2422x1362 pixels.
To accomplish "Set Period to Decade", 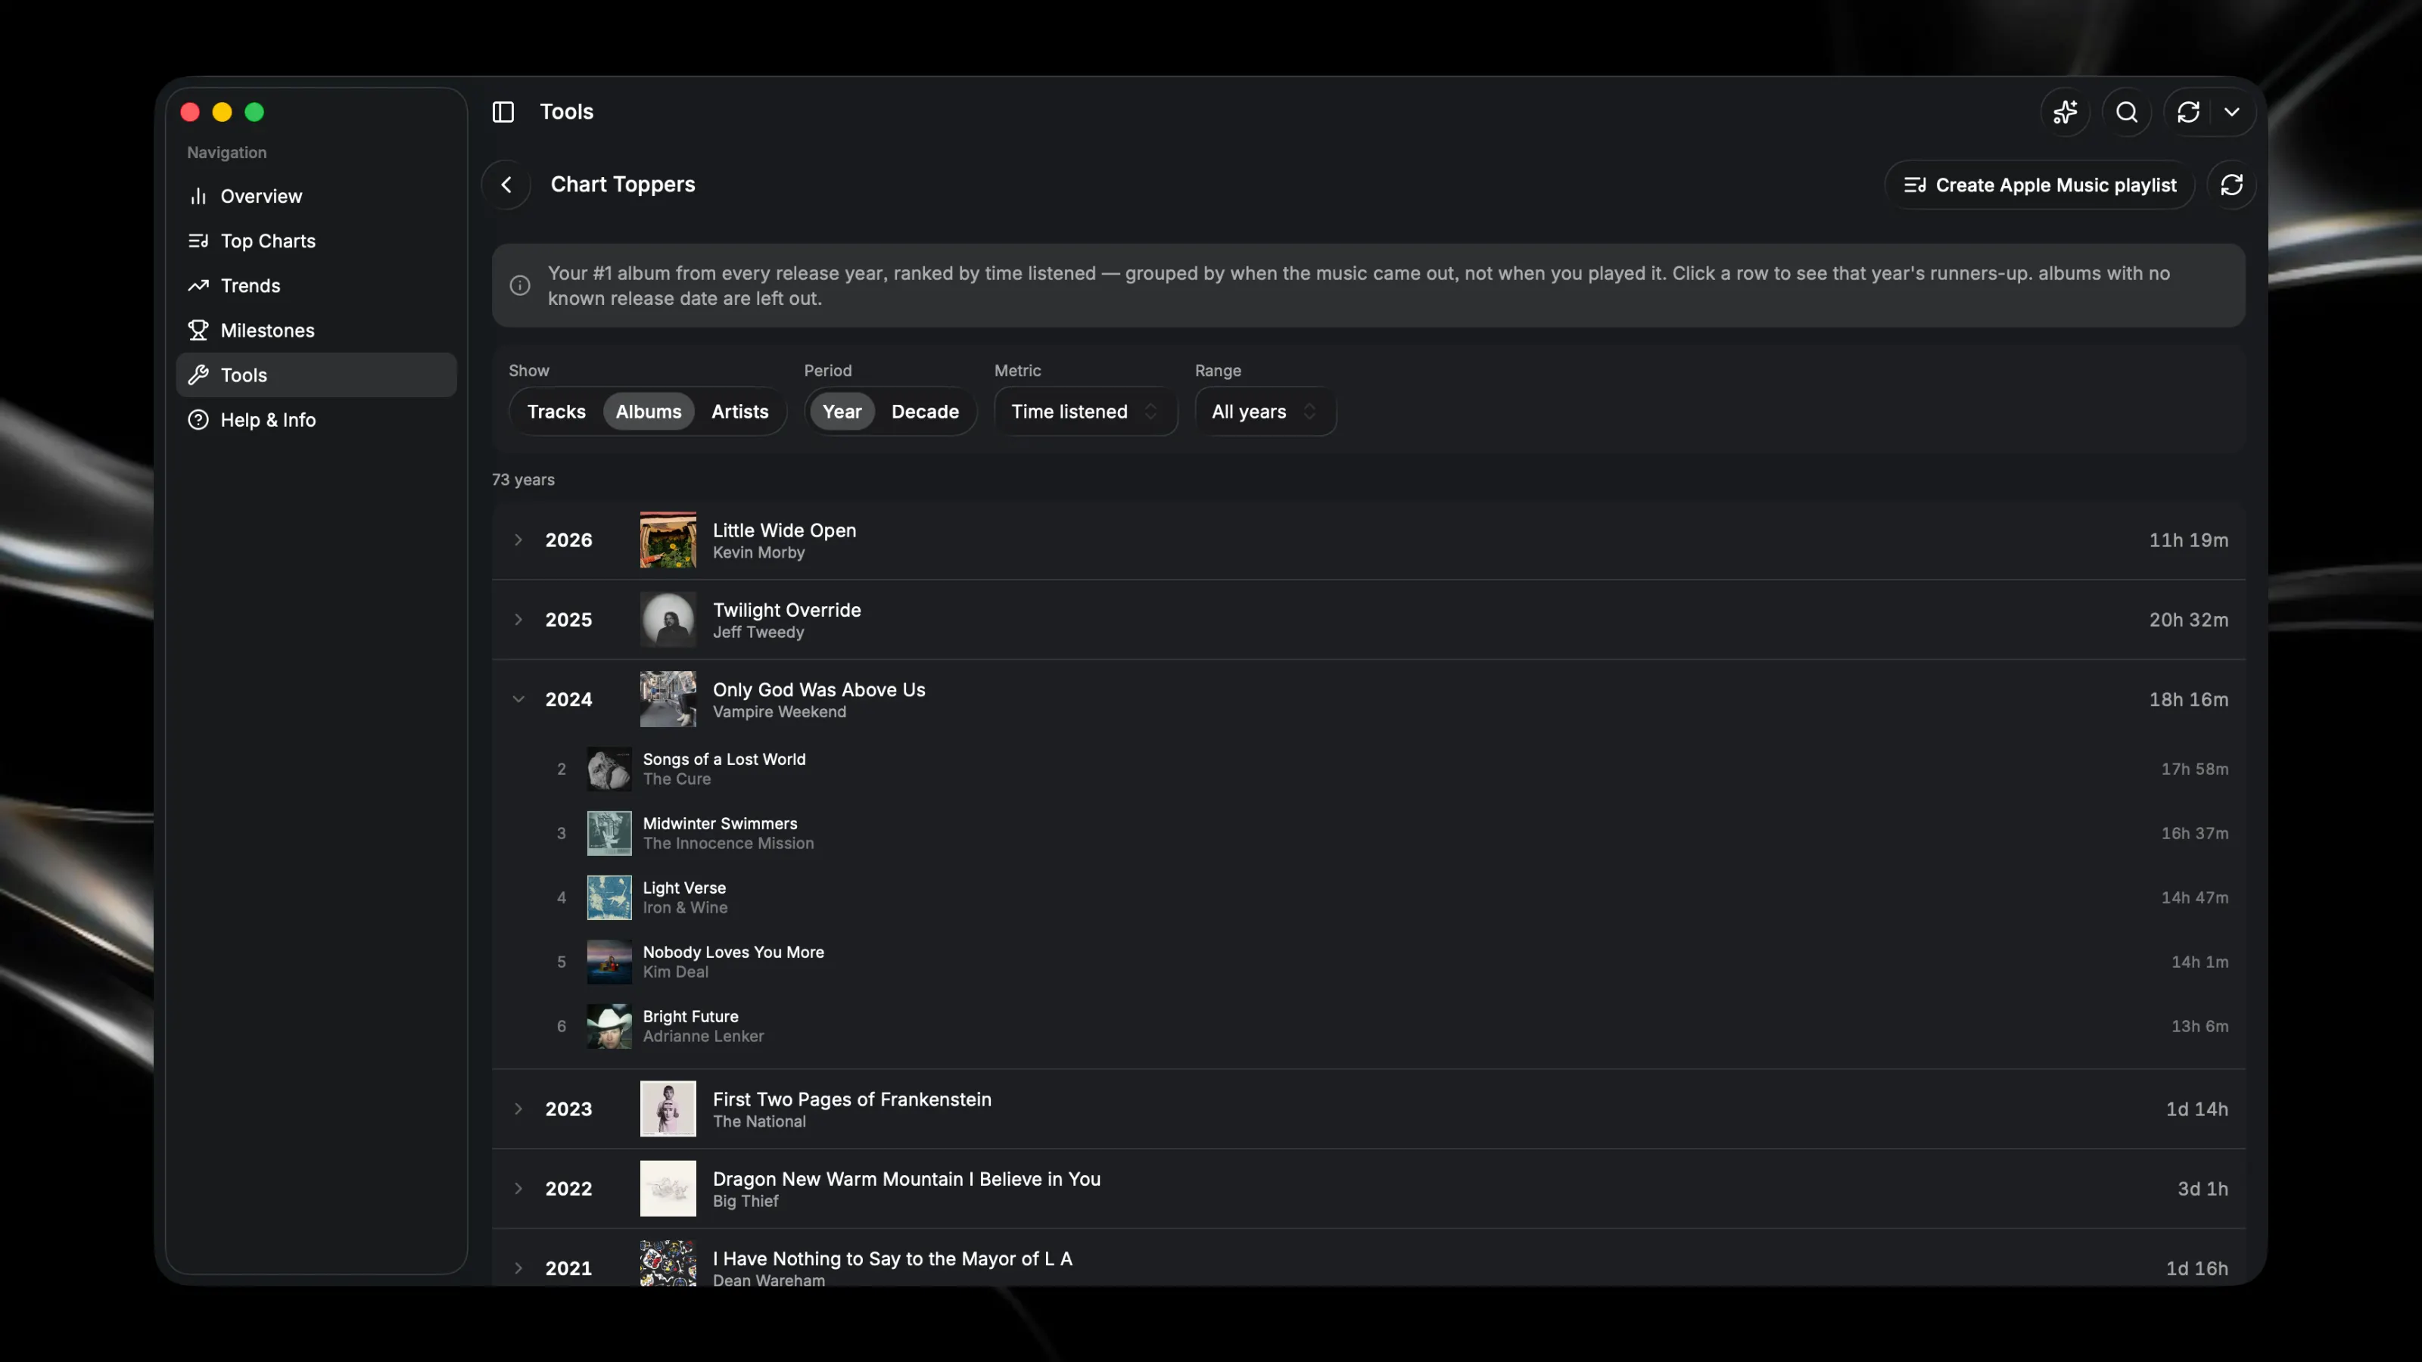I will point(925,412).
